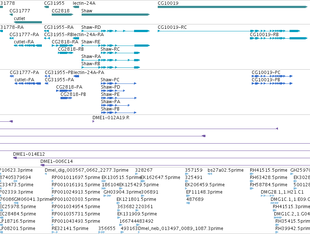Click the EK121801.5prime EST label
310x234 pixels.
pyautogui.click(x=136, y=199)
